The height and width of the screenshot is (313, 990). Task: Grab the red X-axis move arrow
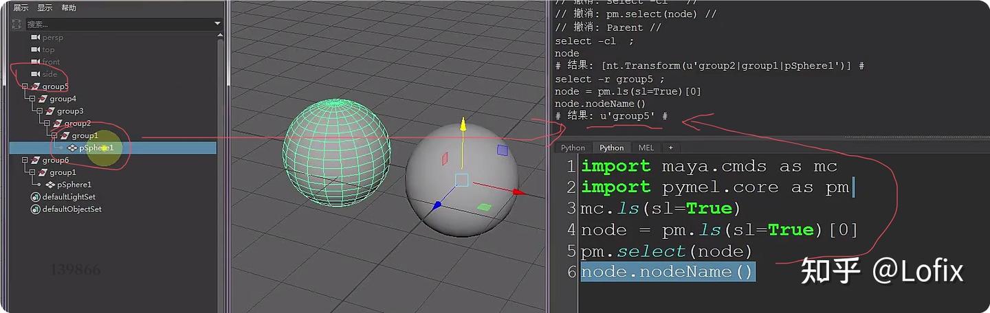point(519,192)
